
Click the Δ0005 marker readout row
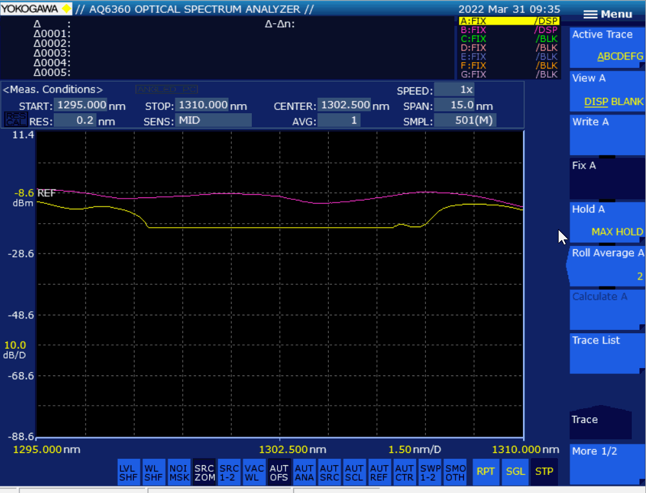pos(52,73)
